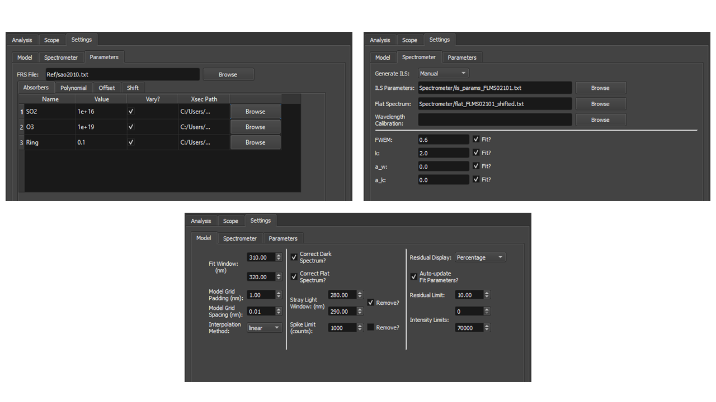Open Shift sub-tab
The height and width of the screenshot is (402, 716).
tap(133, 88)
